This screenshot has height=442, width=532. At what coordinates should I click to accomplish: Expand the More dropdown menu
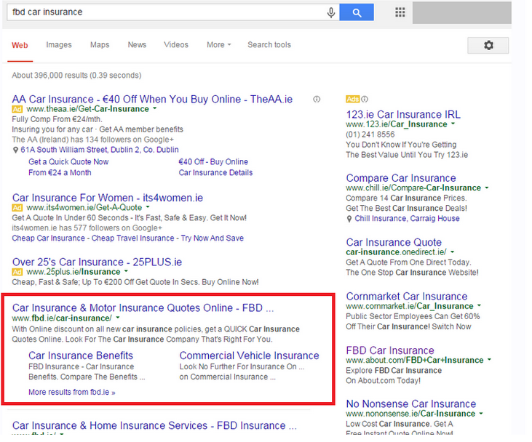tap(219, 45)
